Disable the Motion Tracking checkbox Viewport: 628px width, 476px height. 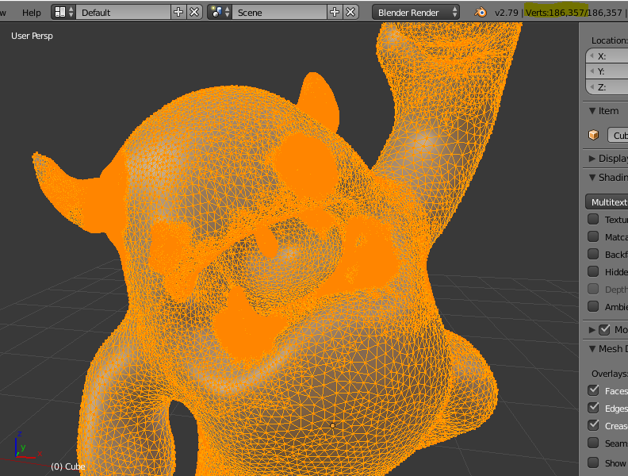click(604, 330)
